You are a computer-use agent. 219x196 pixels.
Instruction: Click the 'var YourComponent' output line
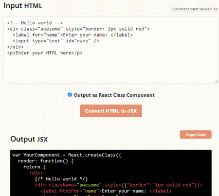67,155
